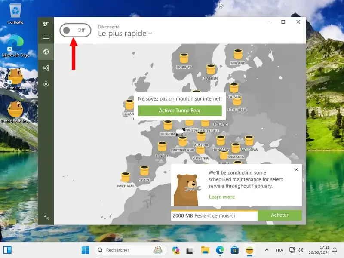Open the network status icon in the tray

coord(292,250)
